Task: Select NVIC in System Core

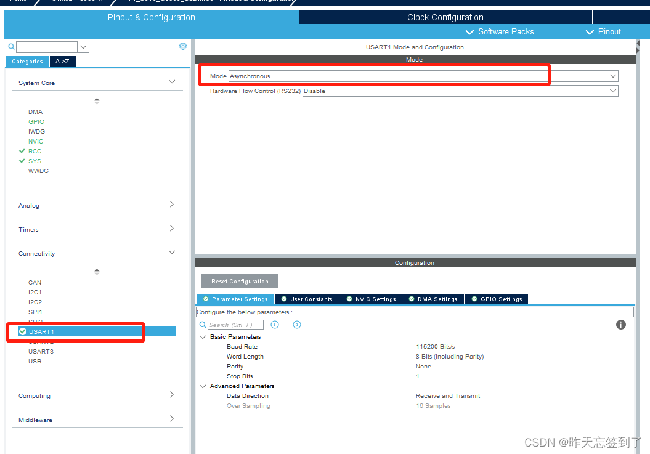Action: [x=36, y=142]
